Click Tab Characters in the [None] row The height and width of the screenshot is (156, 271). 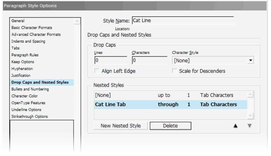(217, 95)
